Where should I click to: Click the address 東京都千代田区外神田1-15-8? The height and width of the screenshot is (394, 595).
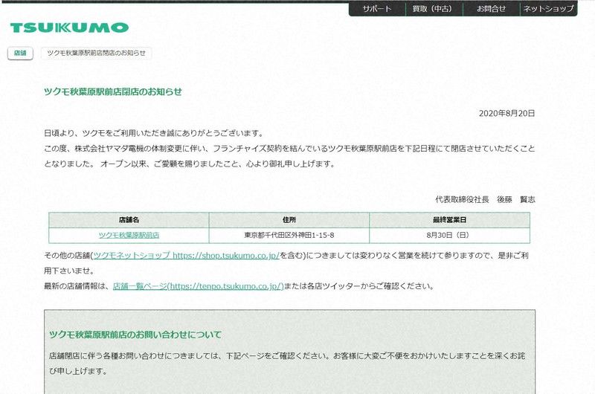coord(289,235)
